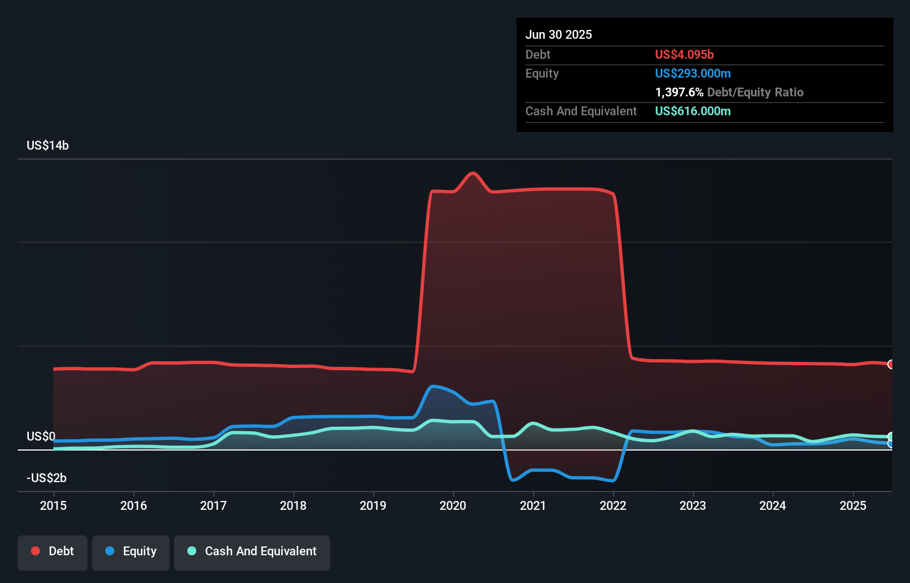Click the Jun 30 2025 tooltip date
910x583 pixels.
pos(559,34)
